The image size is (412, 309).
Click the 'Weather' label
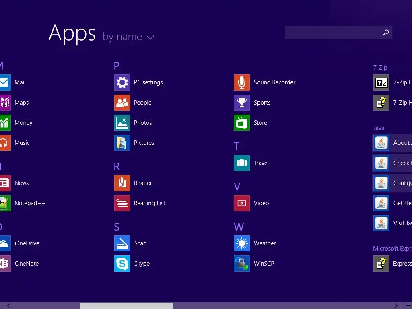[x=265, y=243]
